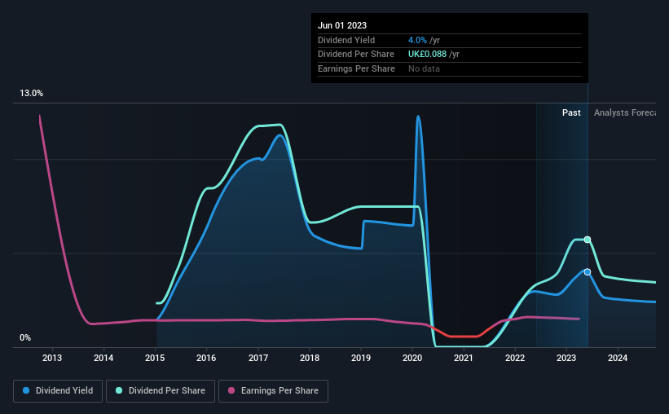
Task: Click the blue dividend yield marker at Jun 2023
Action: click(x=588, y=272)
